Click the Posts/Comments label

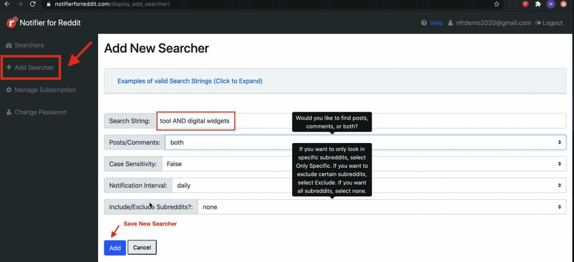135,142
